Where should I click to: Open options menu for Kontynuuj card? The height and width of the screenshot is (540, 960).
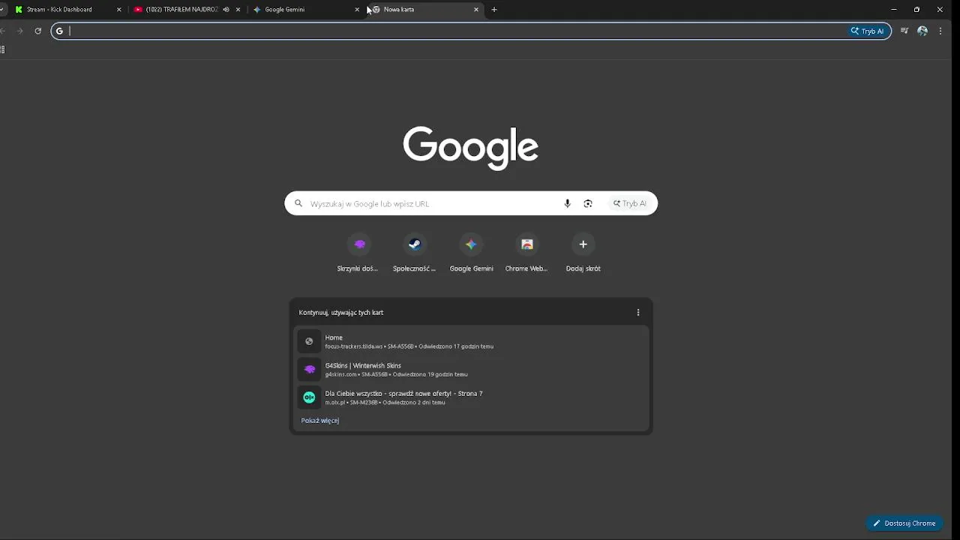point(638,313)
